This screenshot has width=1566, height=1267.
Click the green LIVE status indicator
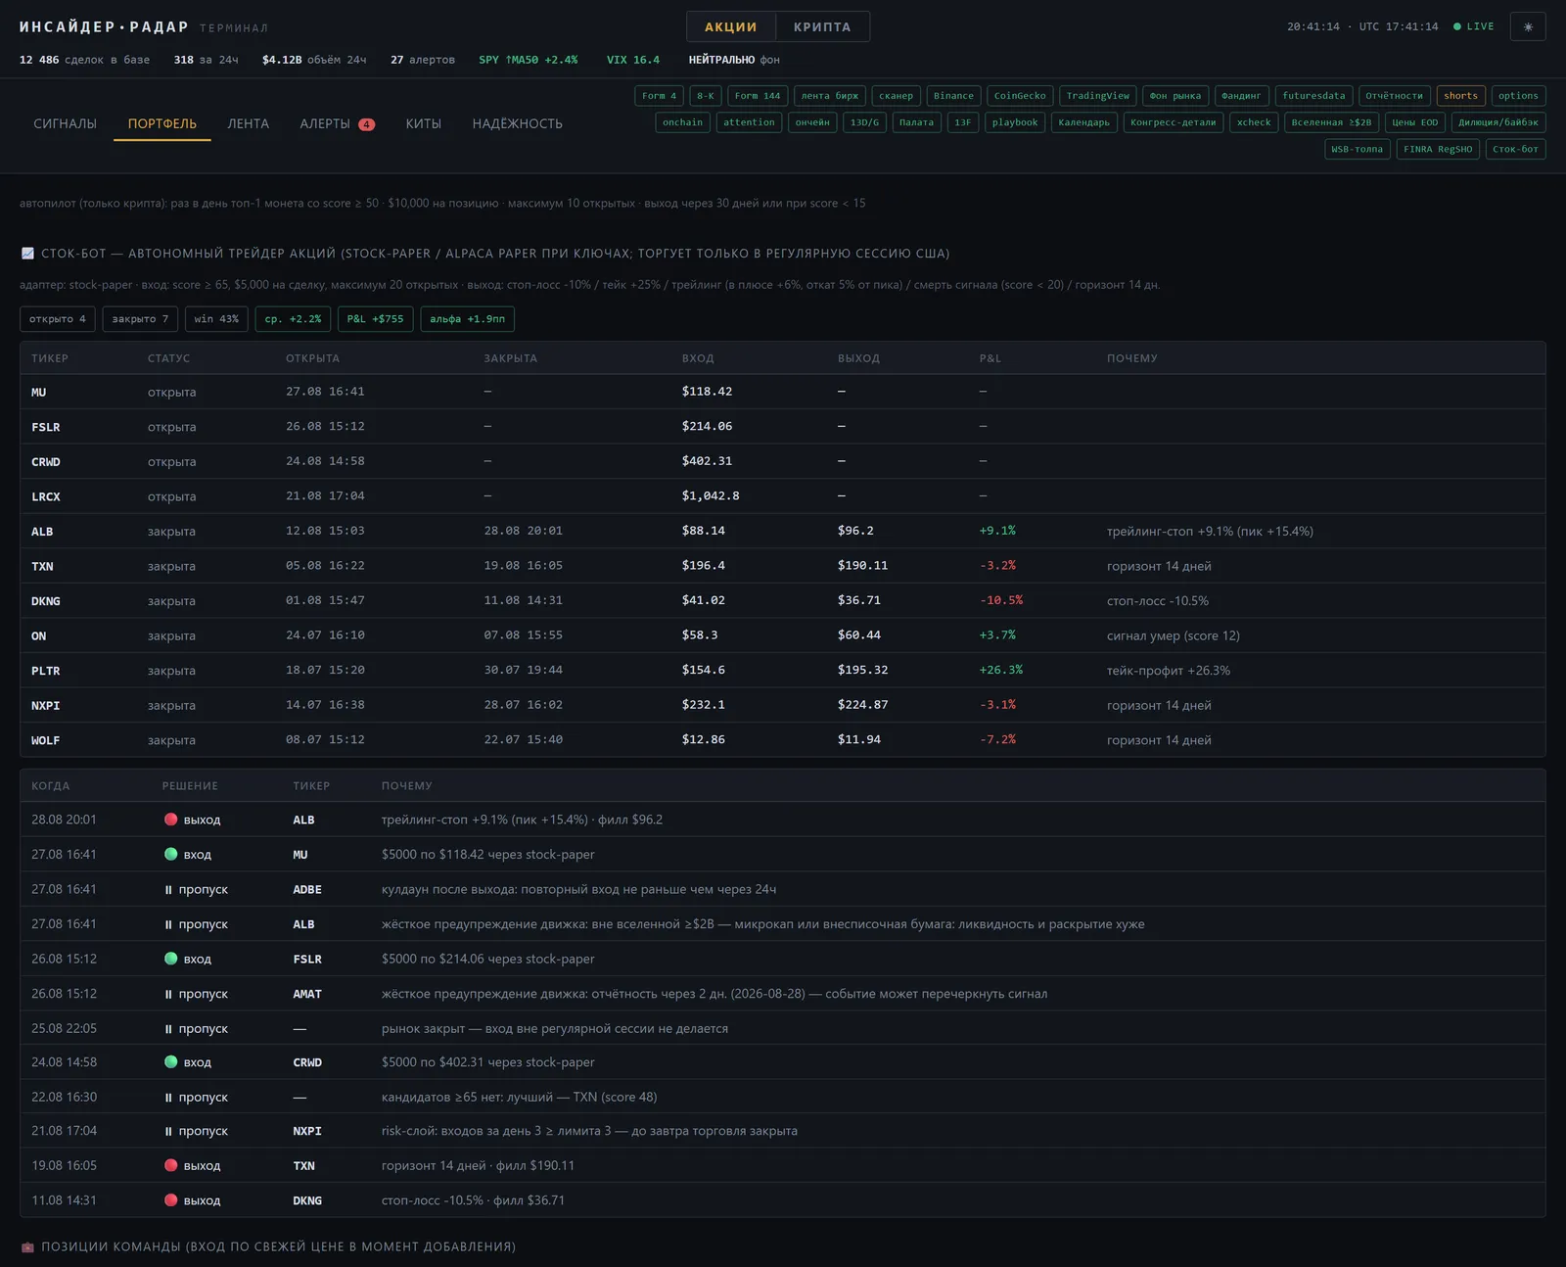coord(1474,26)
